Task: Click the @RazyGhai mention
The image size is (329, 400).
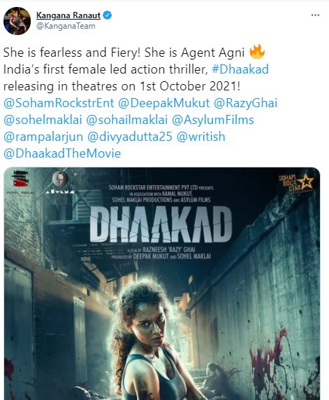Action: coord(246,103)
